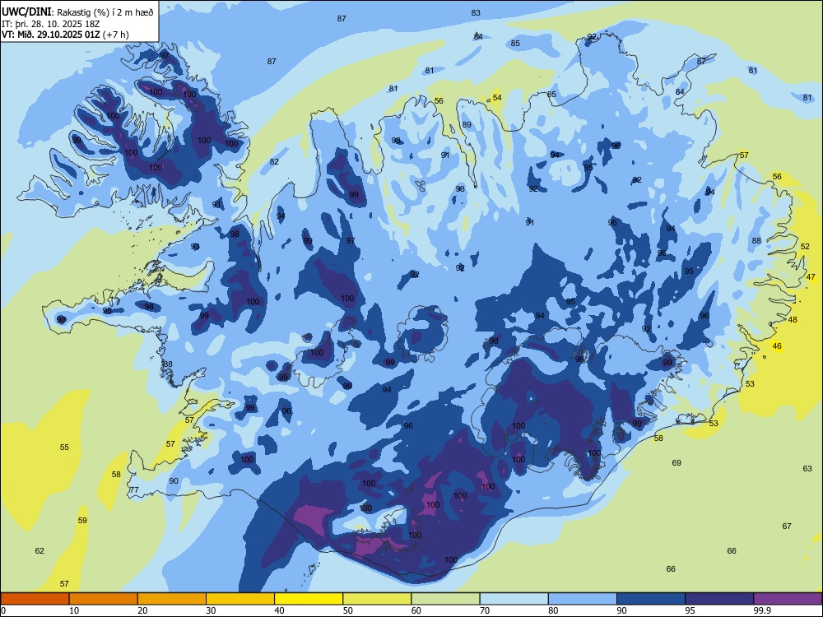
Task: Click the humidity value '54' on the north coast
Action: (x=497, y=98)
